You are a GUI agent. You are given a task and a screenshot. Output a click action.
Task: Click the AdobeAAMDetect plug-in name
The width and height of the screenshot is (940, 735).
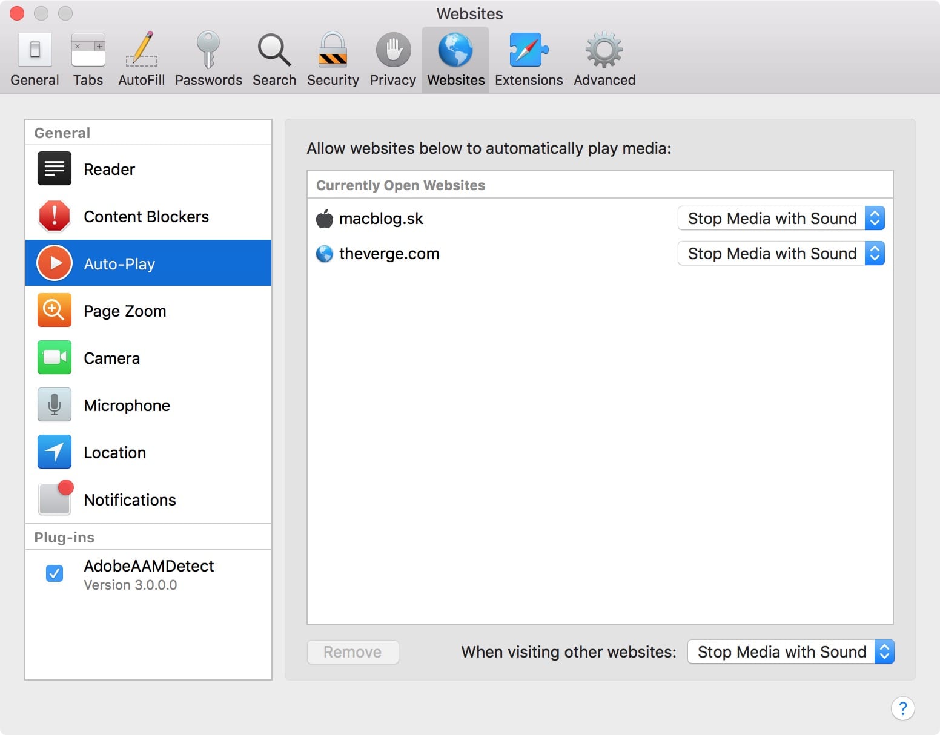(x=149, y=566)
